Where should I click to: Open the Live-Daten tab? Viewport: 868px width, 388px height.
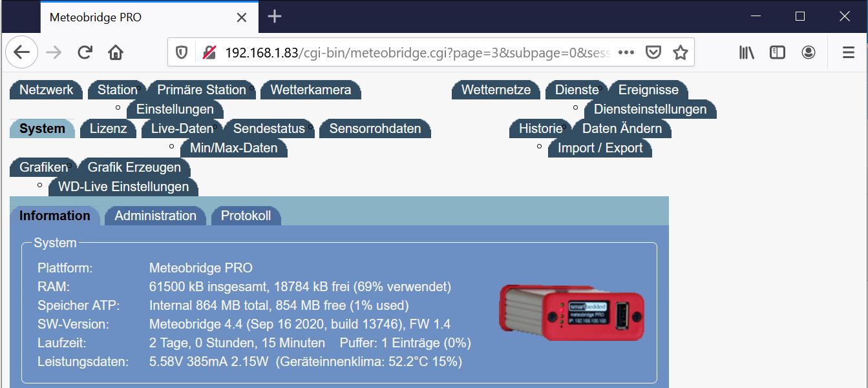182,128
